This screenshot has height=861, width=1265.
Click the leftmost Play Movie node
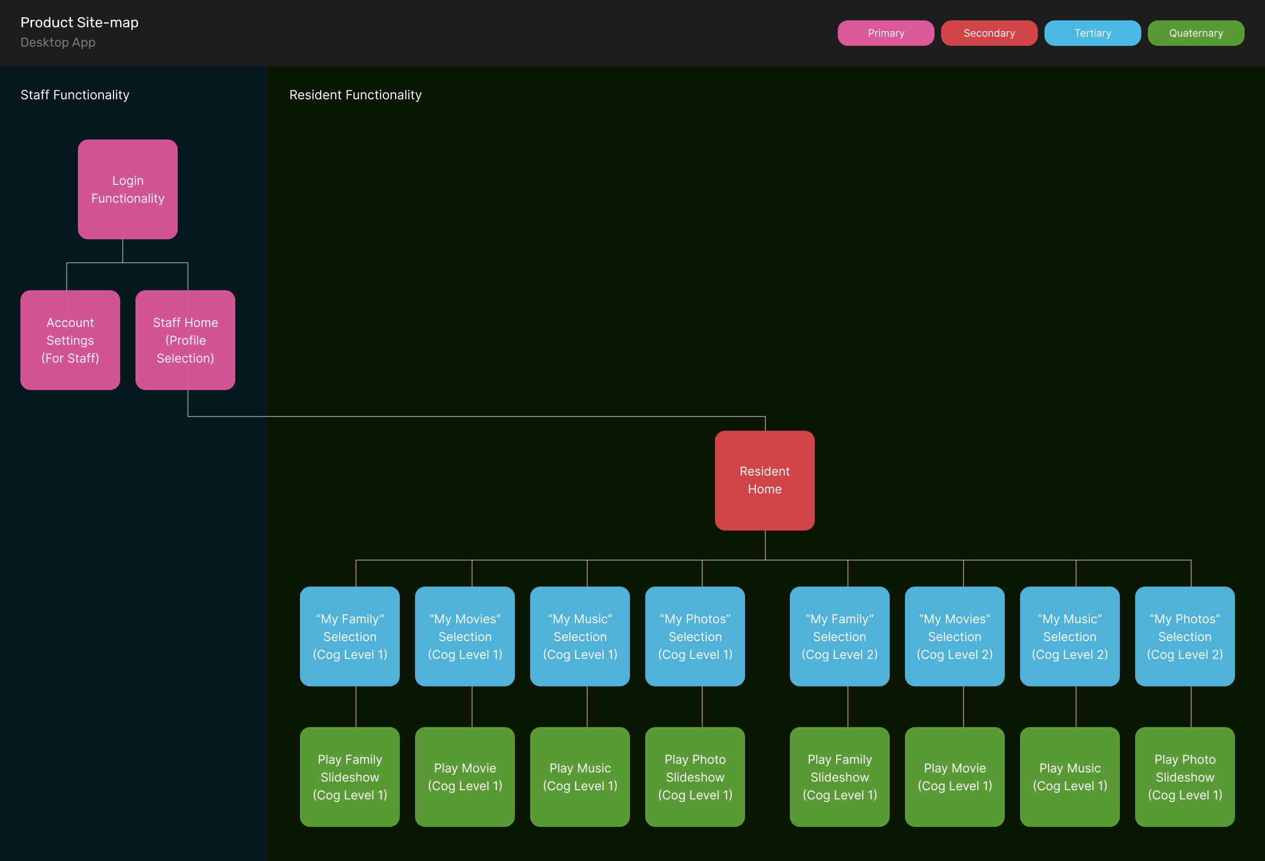(x=464, y=776)
